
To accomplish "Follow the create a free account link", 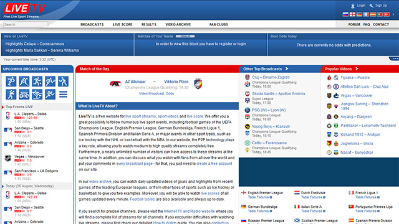I will (214, 164).
